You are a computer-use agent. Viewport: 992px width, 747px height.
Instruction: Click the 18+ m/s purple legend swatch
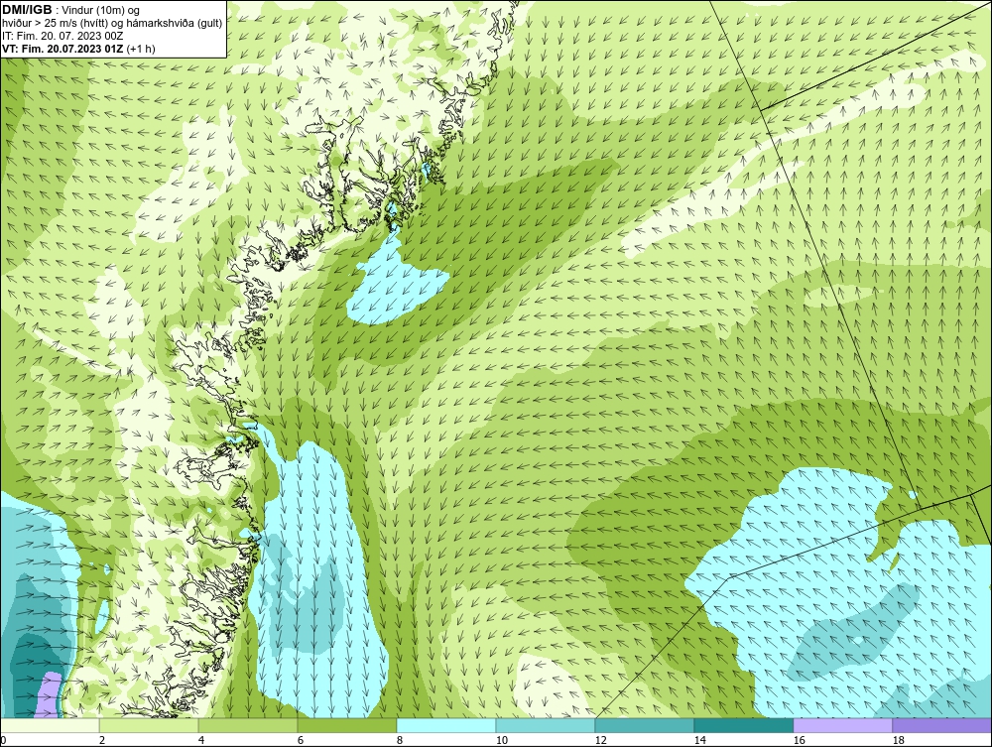point(942,725)
